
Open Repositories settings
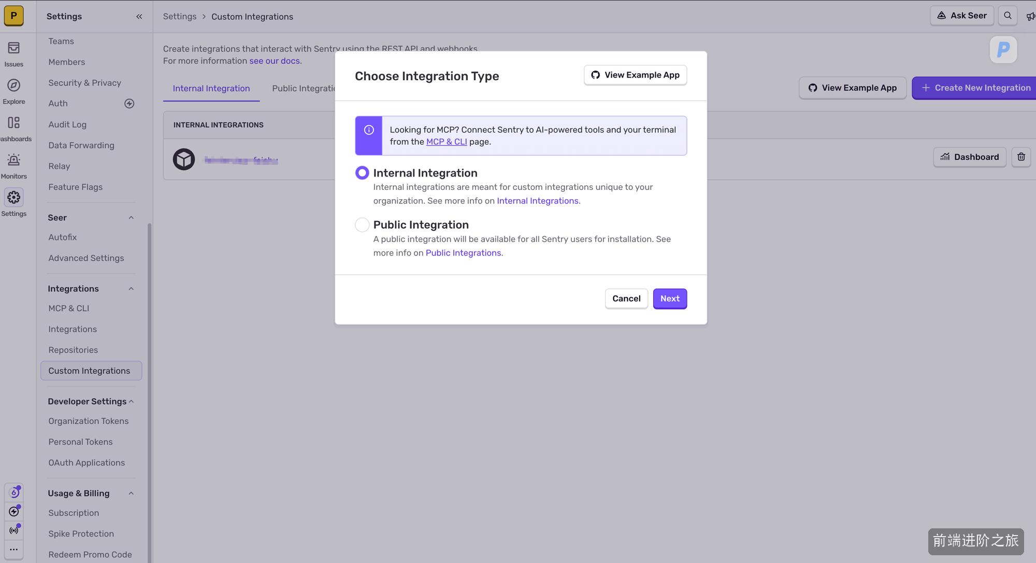coord(73,350)
